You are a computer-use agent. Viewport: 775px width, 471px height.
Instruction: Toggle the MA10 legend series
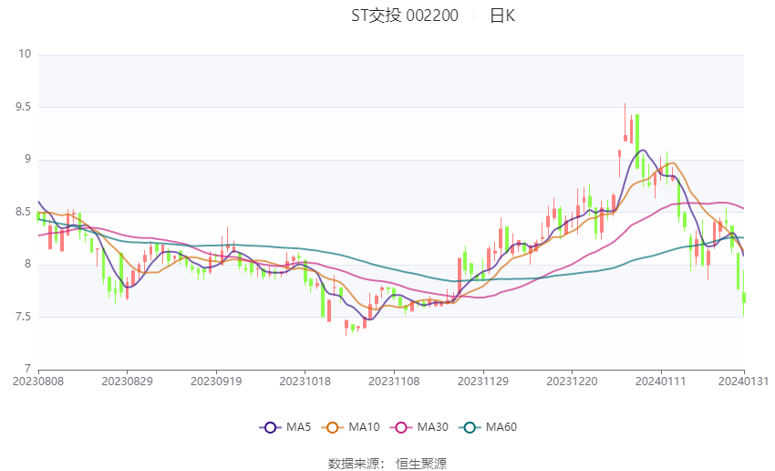click(x=350, y=427)
